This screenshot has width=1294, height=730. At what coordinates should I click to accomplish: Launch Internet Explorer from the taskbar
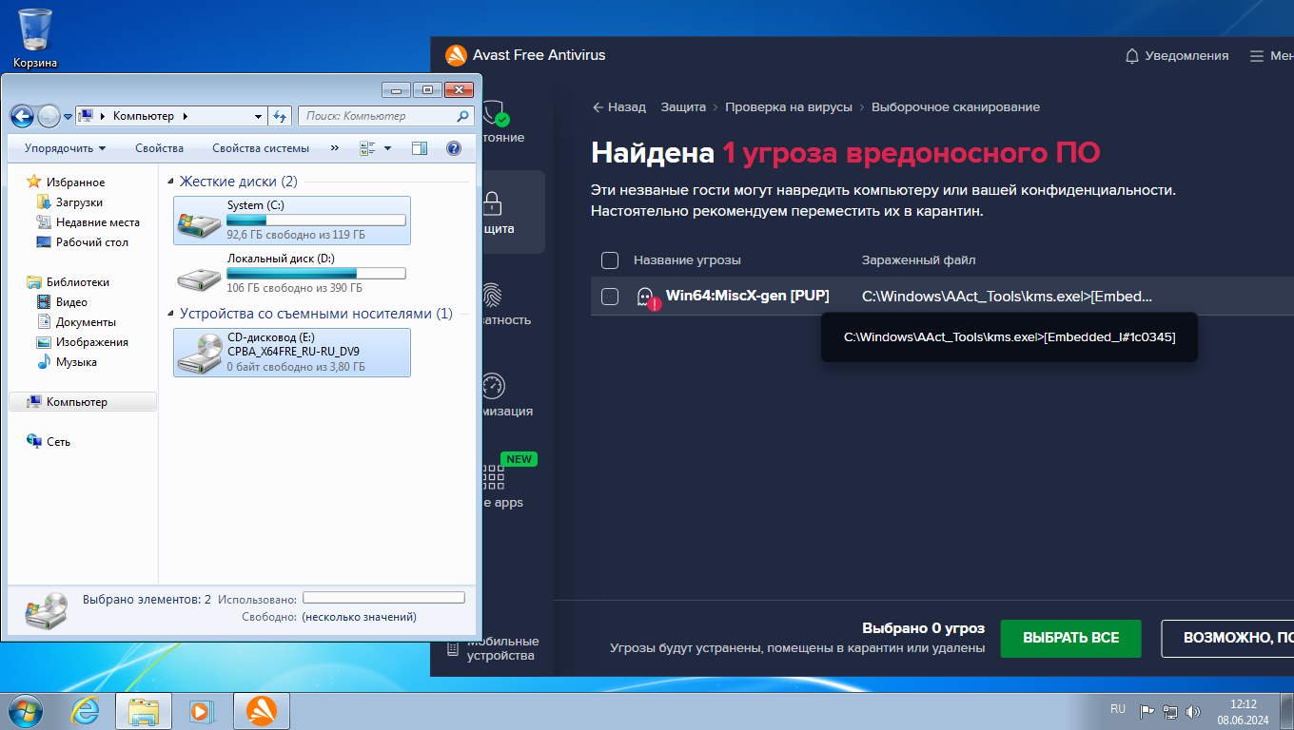coord(86,711)
